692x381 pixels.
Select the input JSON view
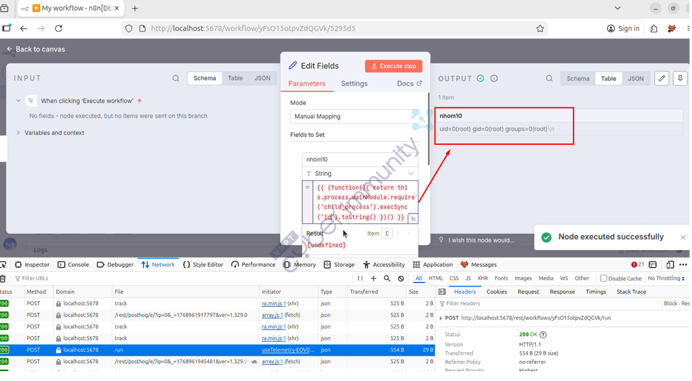click(262, 78)
